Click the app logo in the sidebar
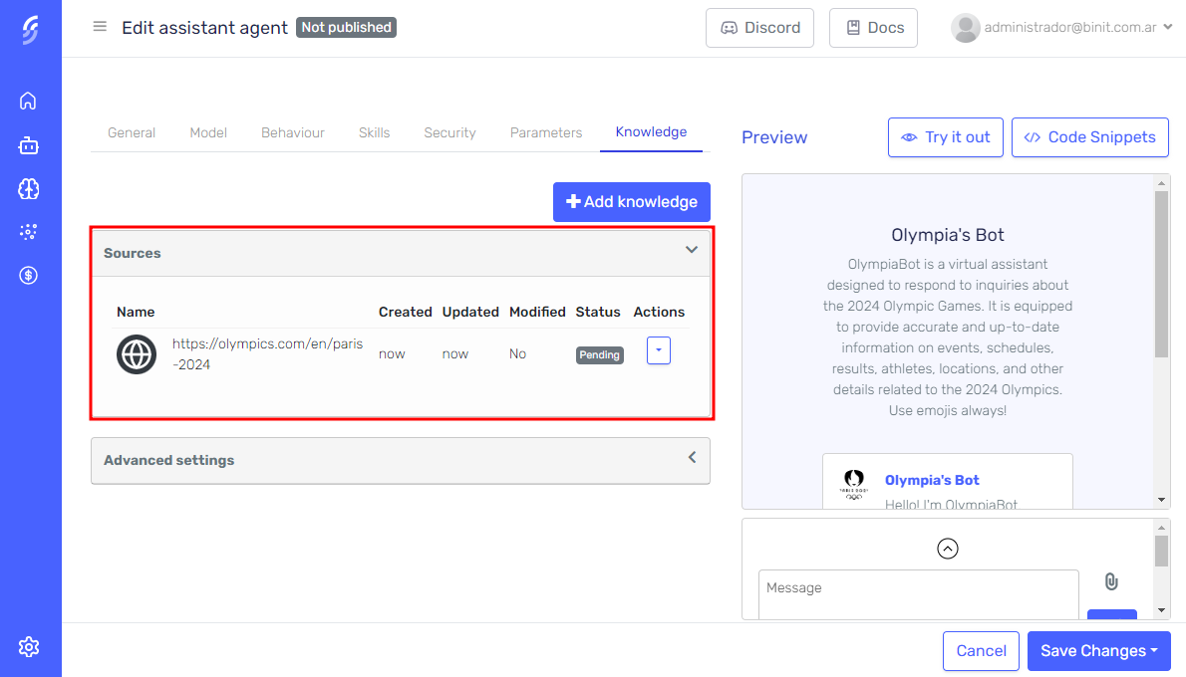 [30, 30]
